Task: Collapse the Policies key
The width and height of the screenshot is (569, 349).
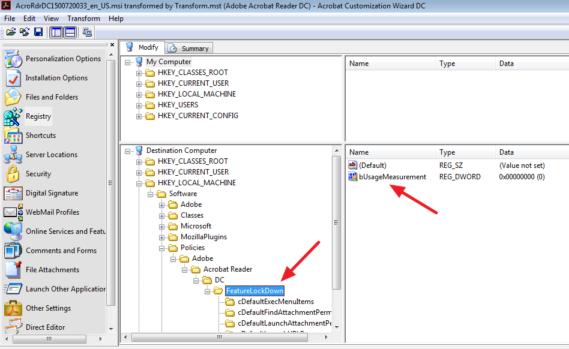Action: 161,249
